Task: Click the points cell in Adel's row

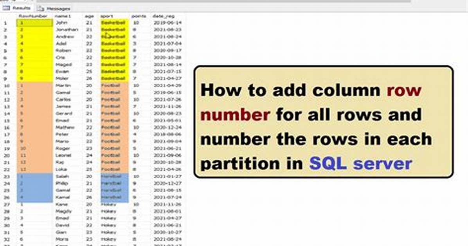Action: click(x=135, y=43)
